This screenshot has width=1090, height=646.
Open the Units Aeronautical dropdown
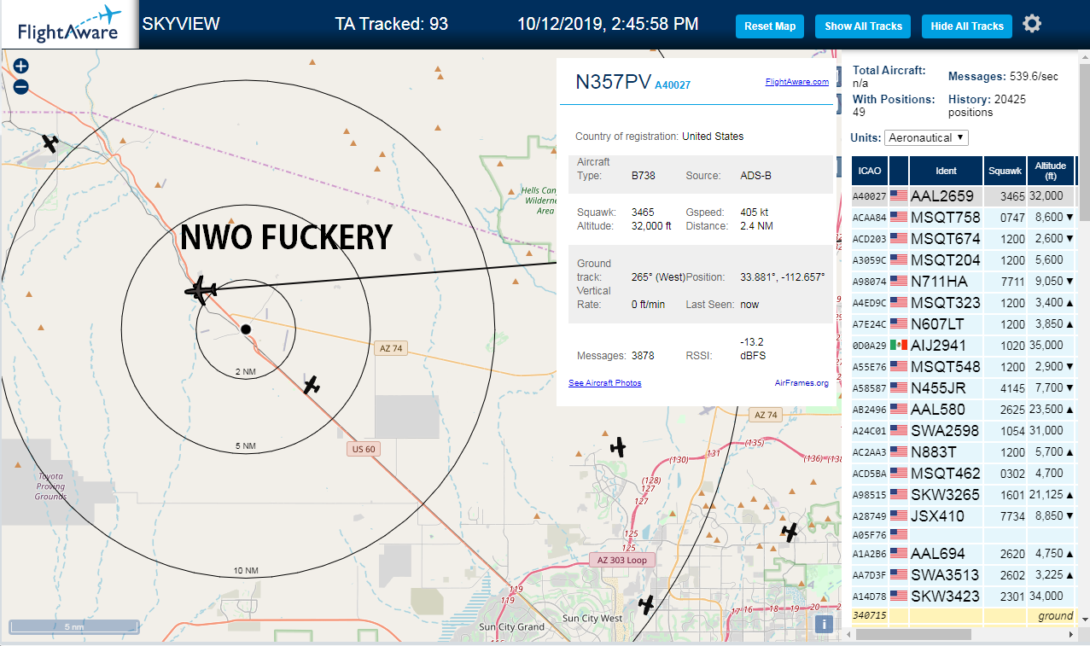927,137
